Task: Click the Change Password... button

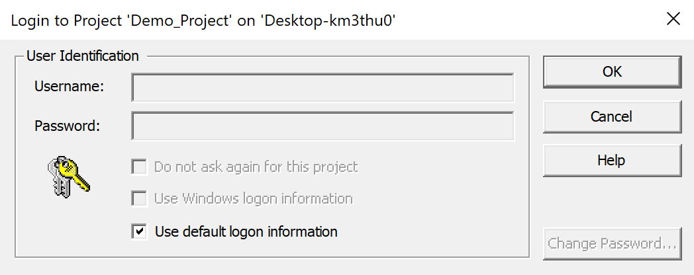Action: (612, 243)
